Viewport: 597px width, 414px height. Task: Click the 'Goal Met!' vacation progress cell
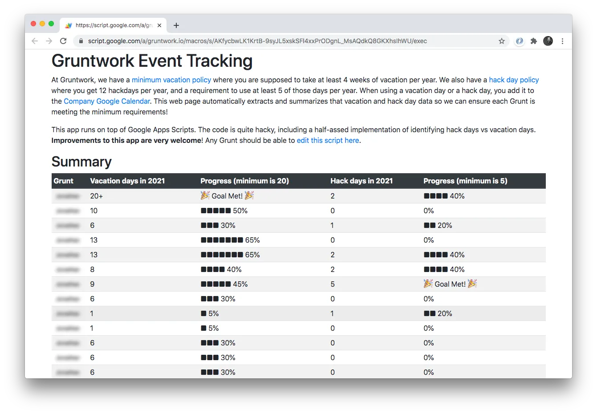227,196
